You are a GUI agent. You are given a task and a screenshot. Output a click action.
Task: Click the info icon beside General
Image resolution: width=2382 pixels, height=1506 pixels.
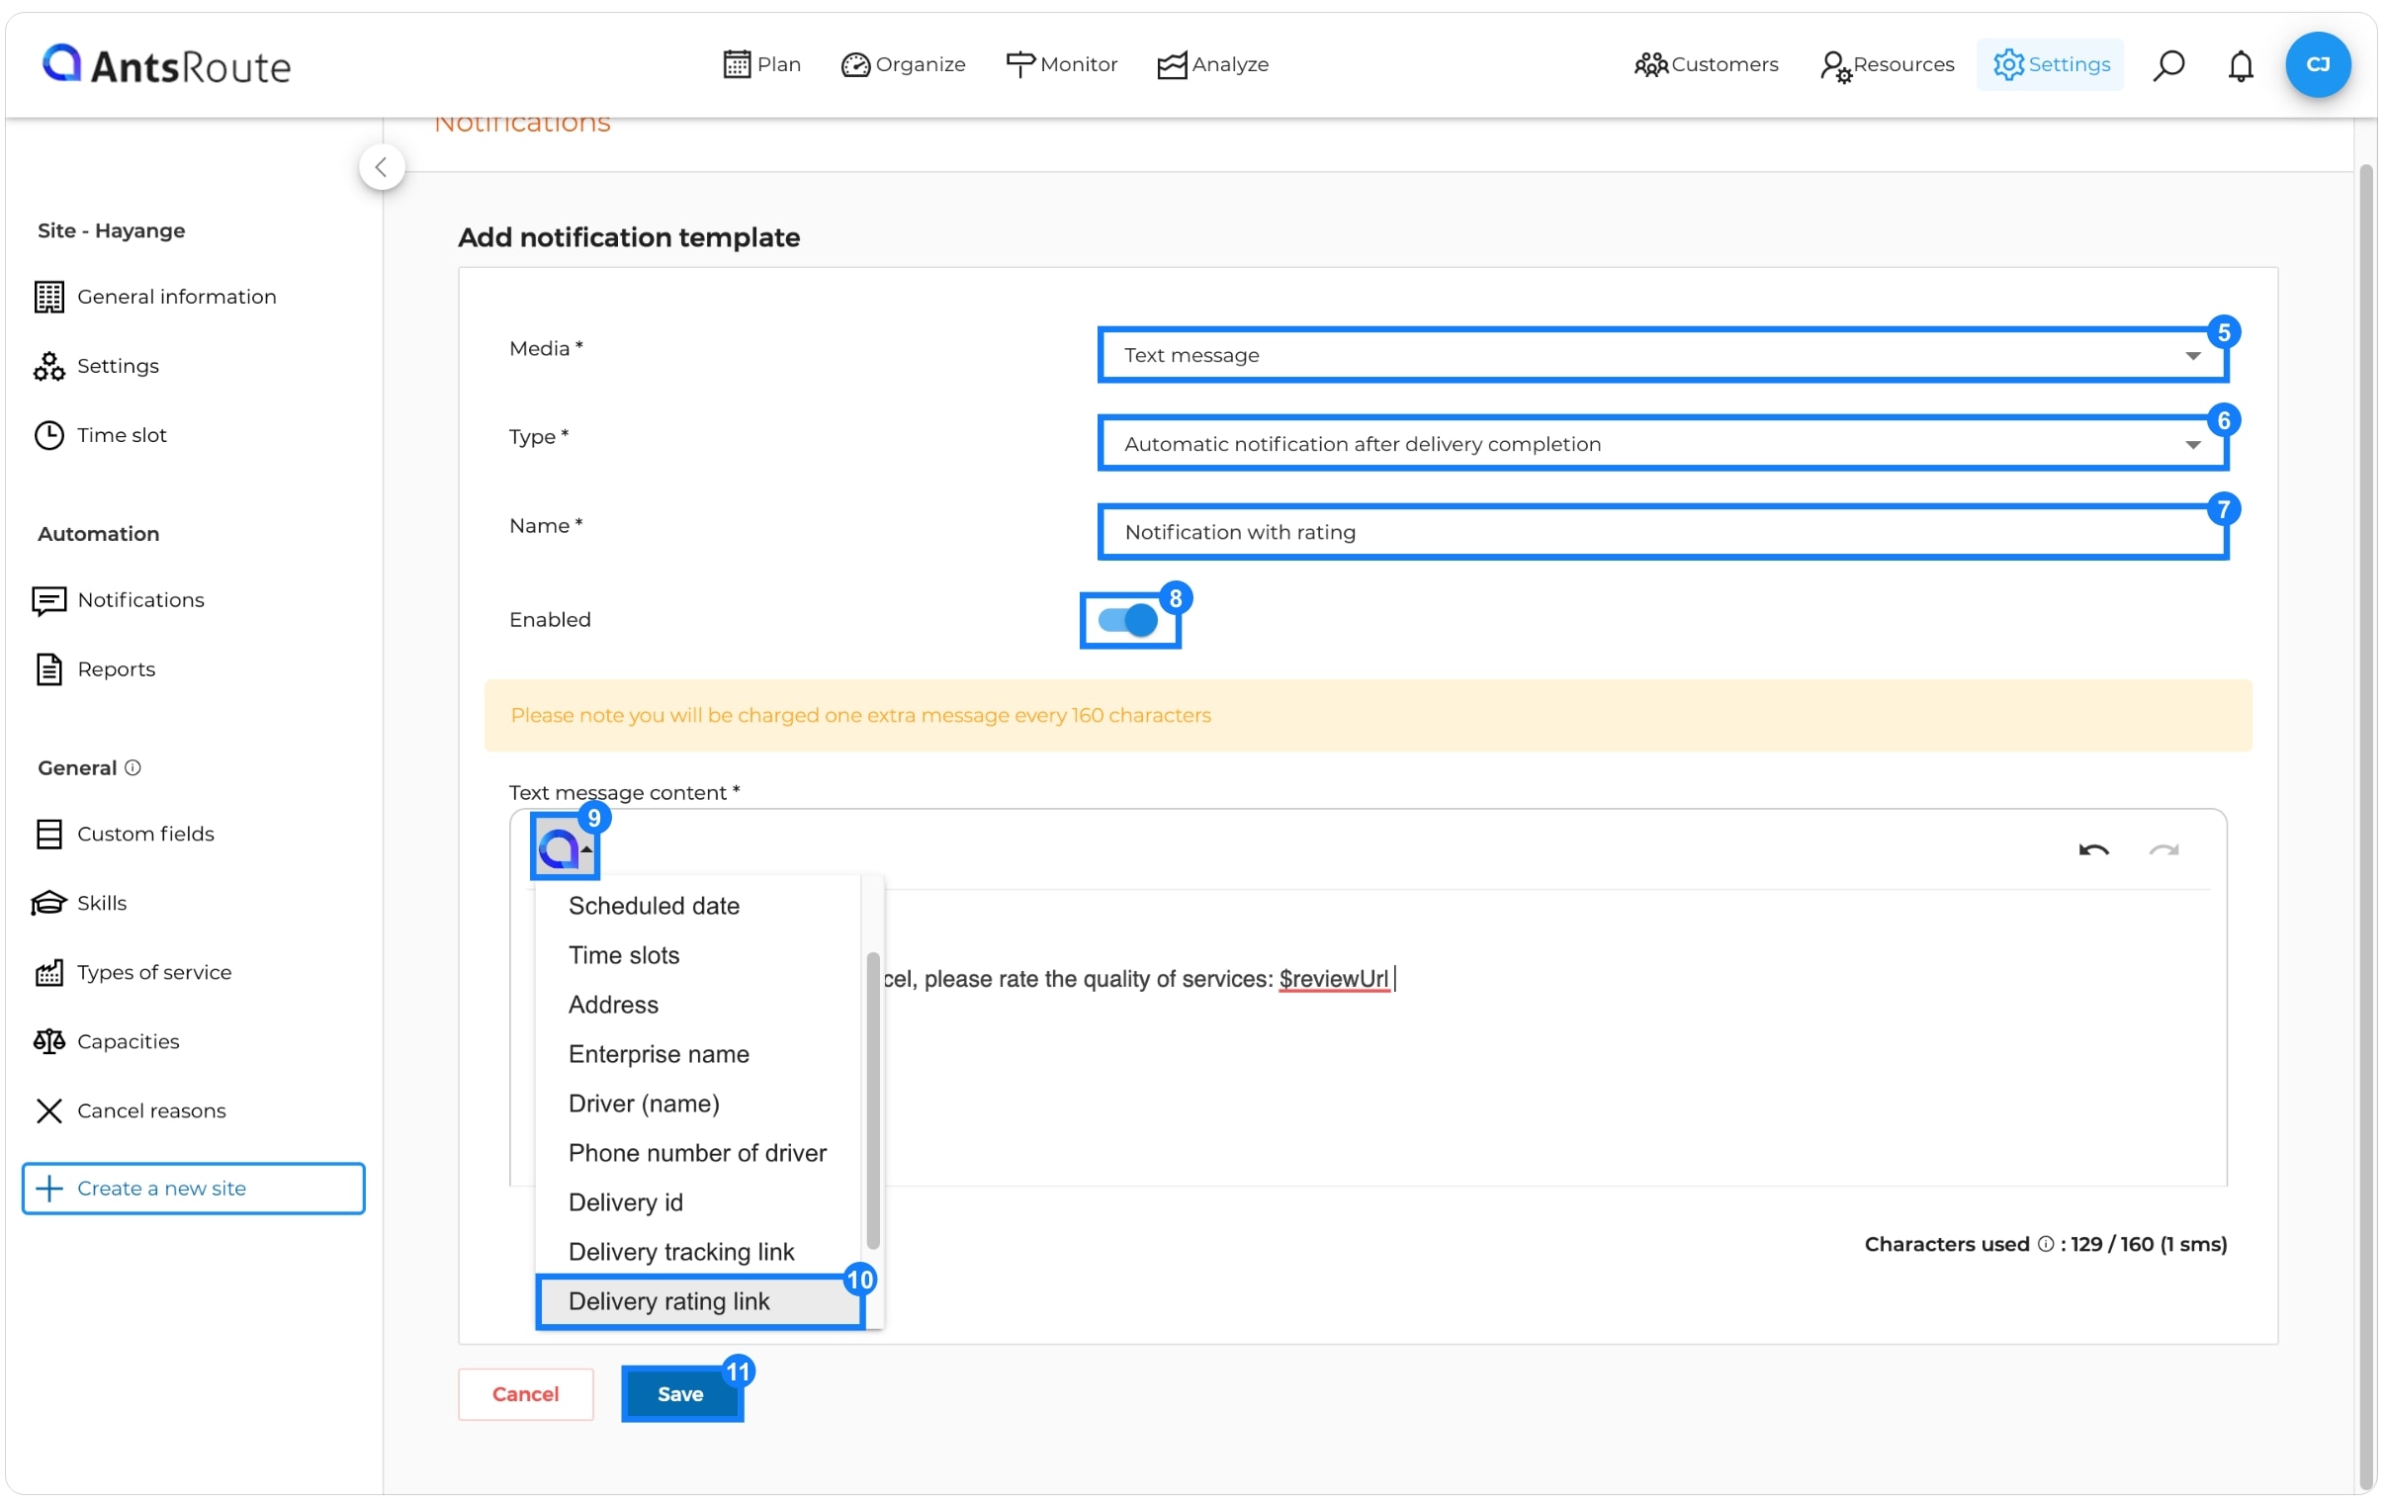coord(132,768)
